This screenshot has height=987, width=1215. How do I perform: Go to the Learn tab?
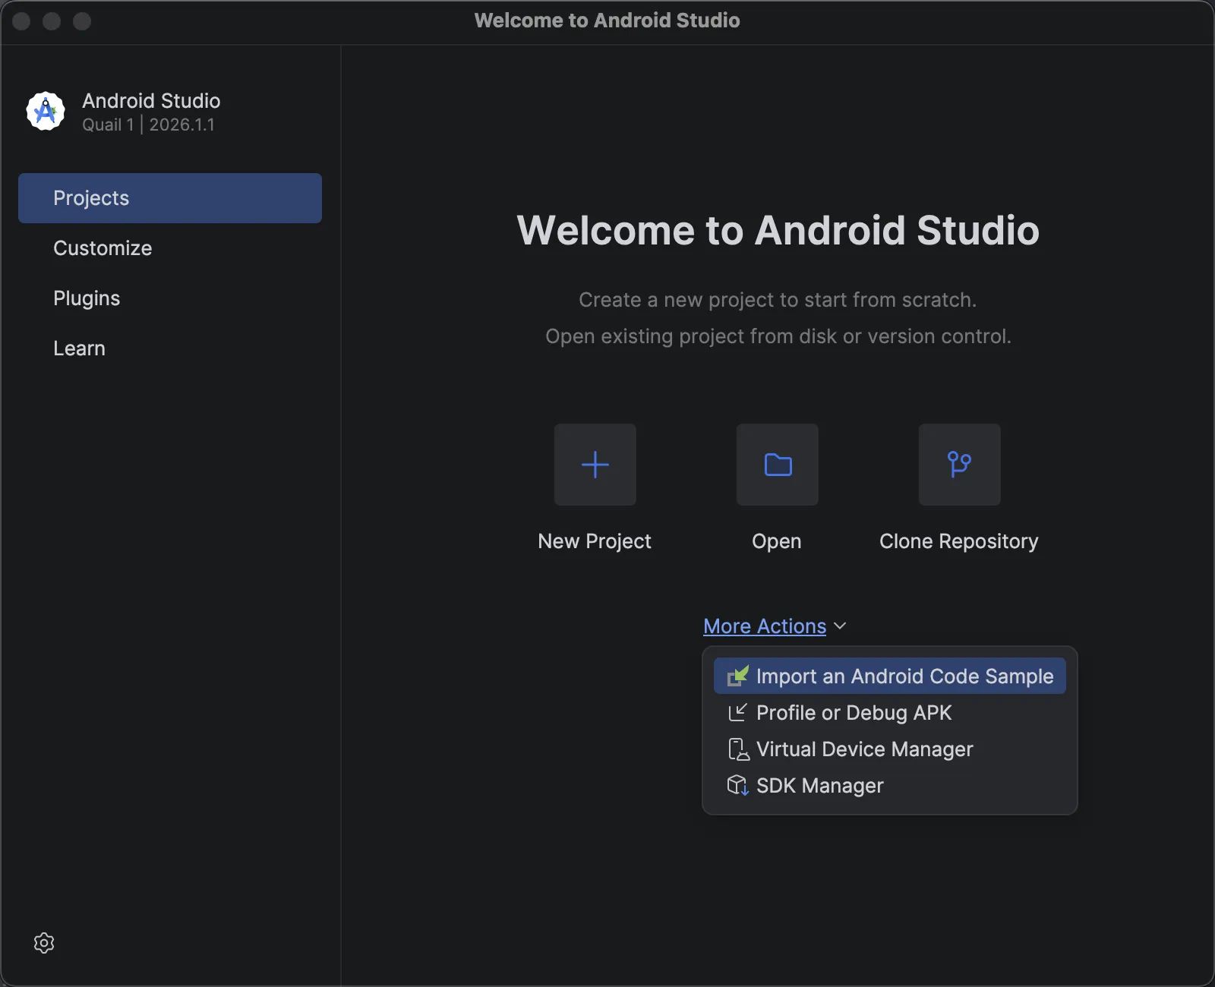click(170, 348)
